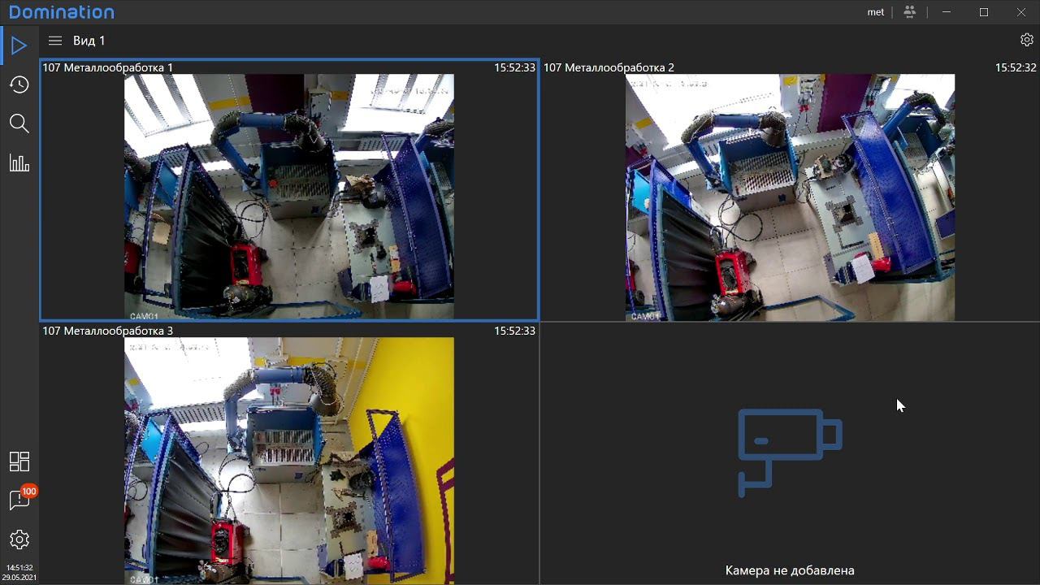Viewport: 1040px width, 585px height.
Task: Click the empty camera slot placeholder icon
Action: [x=790, y=453]
